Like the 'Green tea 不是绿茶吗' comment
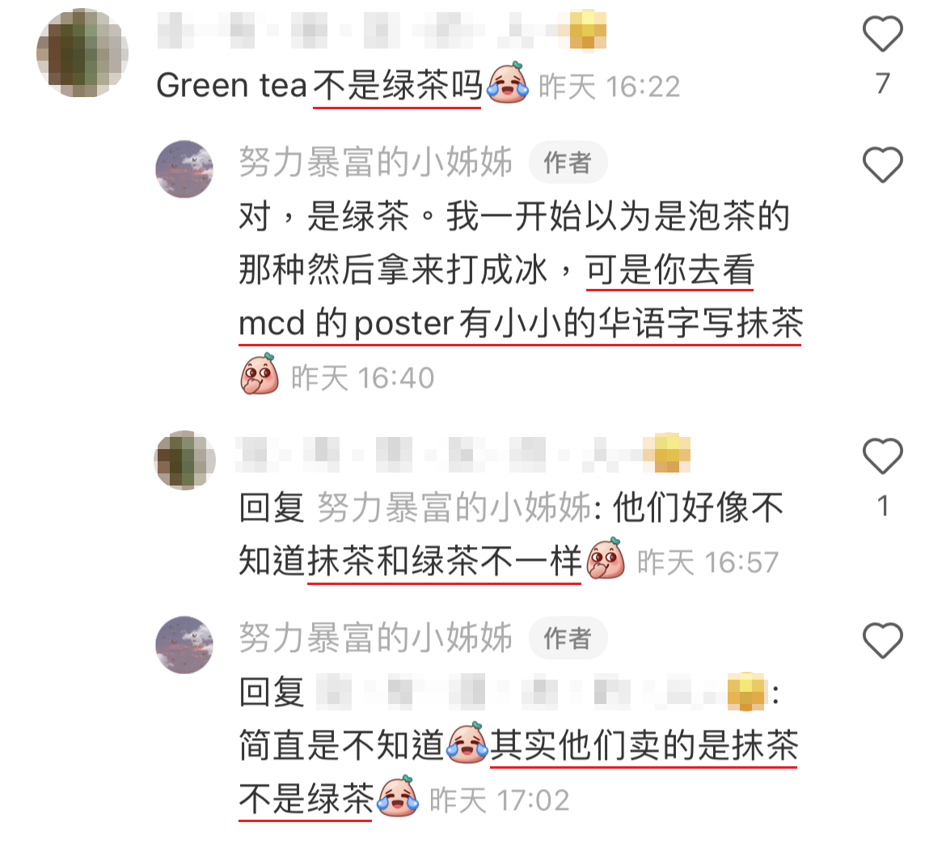The image size is (946, 848). pyautogui.click(x=882, y=35)
